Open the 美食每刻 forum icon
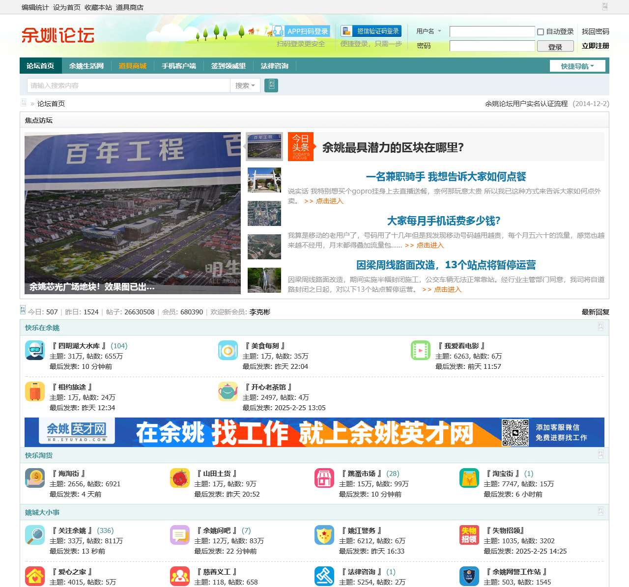The image size is (629, 587). (228, 350)
